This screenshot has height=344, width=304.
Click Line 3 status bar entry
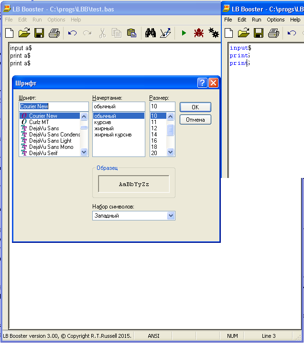269,336
